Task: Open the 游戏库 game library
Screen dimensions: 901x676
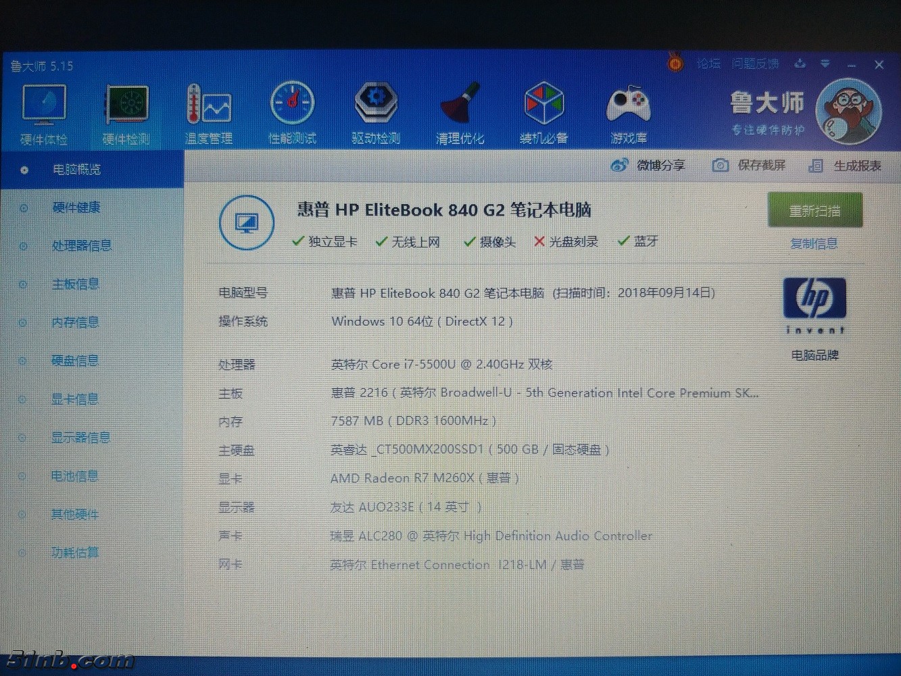Action: [629, 114]
